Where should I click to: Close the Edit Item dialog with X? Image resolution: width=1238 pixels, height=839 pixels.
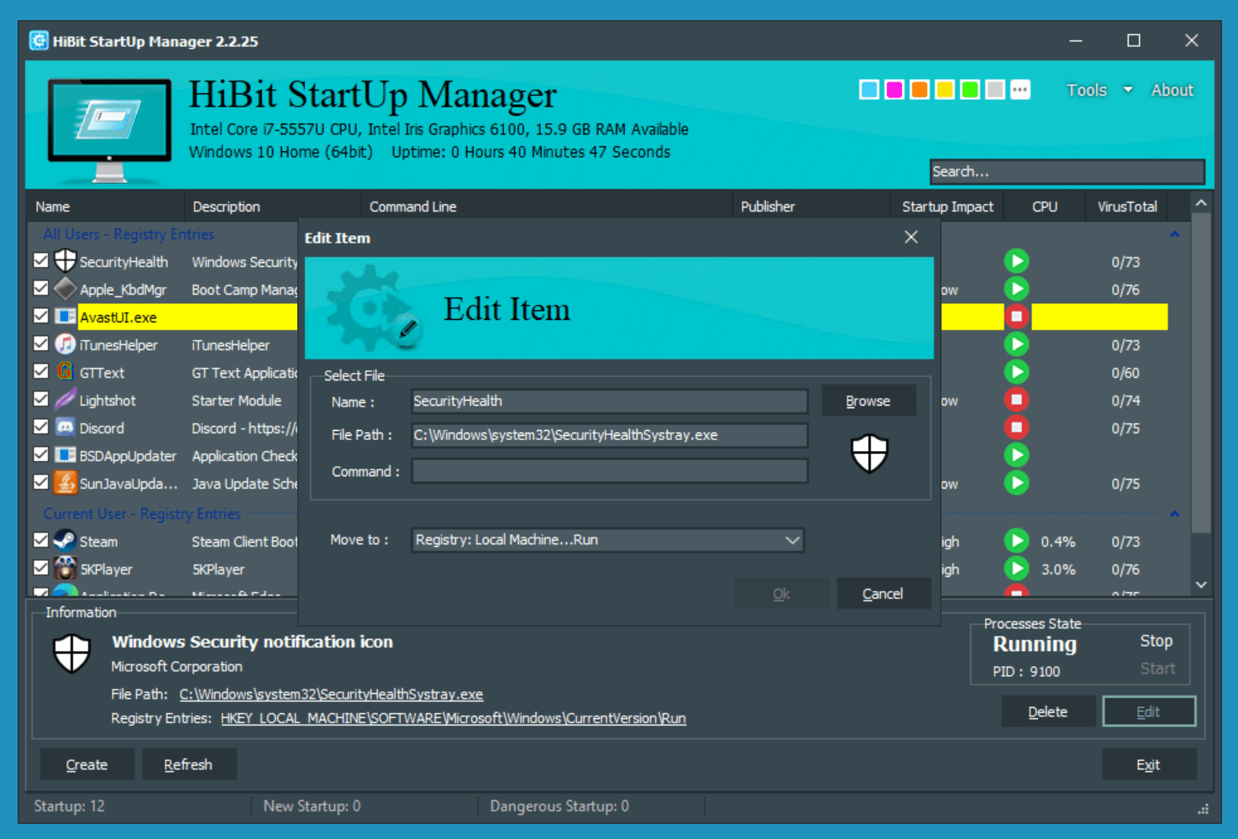click(911, 238)
